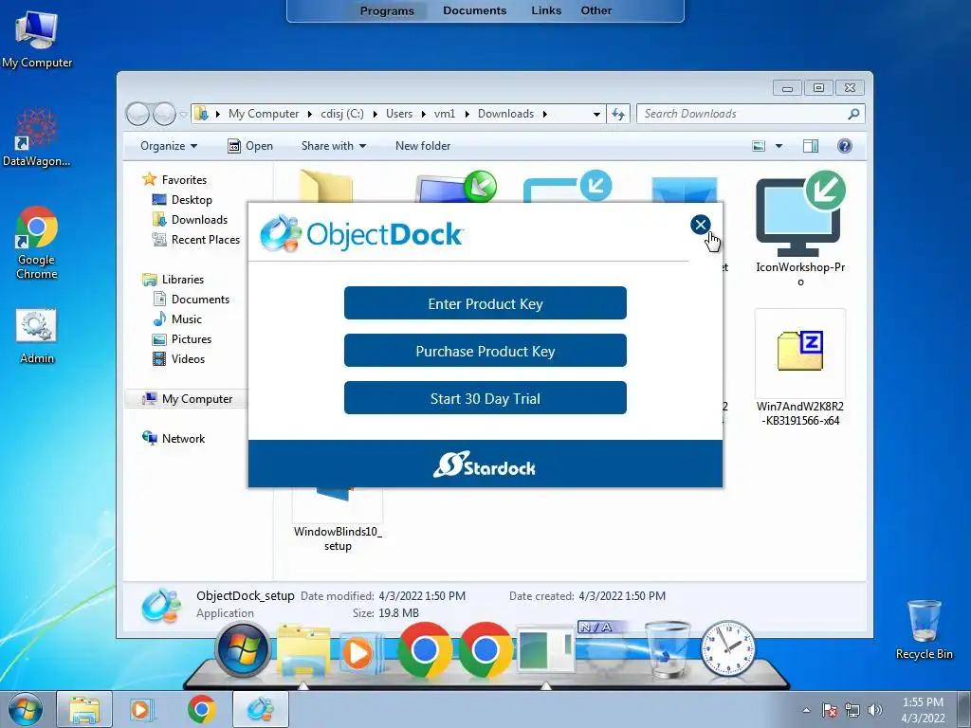Open the Organize menu in Explorer
The width and height of the screenshot is (971, 728).
tap(169, 146)
